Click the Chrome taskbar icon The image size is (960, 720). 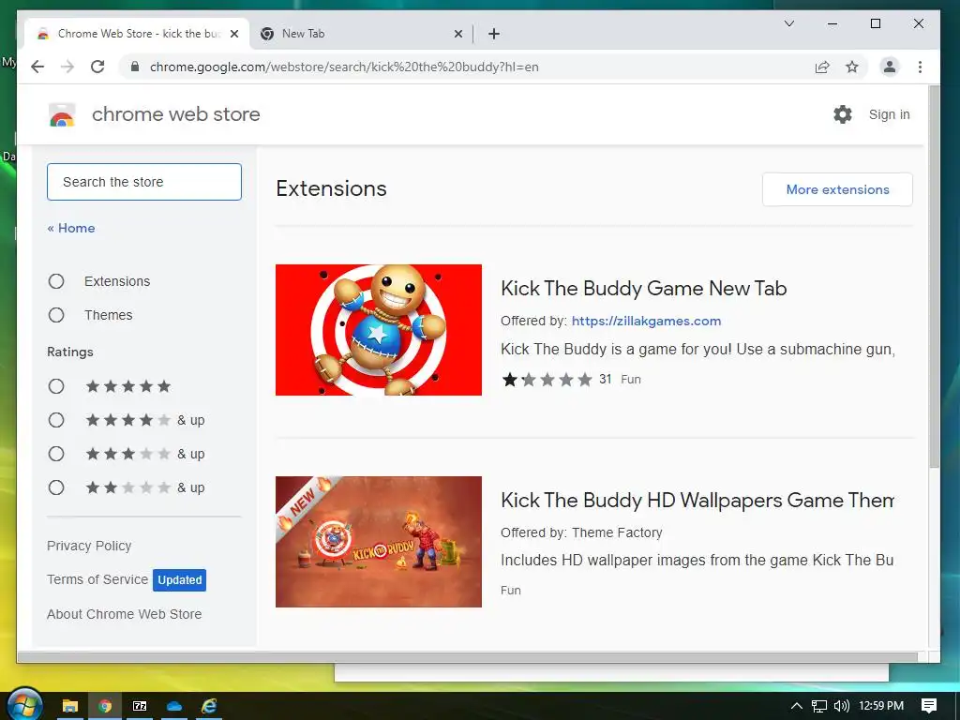pyautogui.click(x=105, y=706)
